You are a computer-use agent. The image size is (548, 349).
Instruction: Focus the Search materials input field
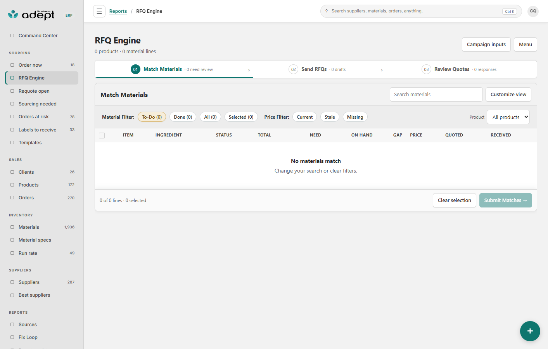click(436, 94)
